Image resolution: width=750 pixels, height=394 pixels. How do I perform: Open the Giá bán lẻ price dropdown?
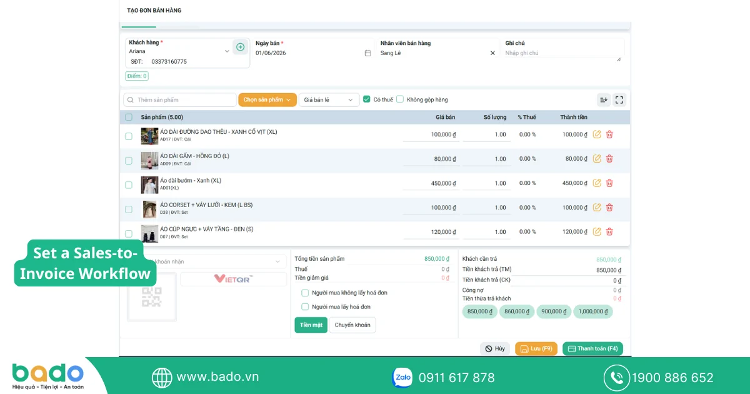[329, 100]
